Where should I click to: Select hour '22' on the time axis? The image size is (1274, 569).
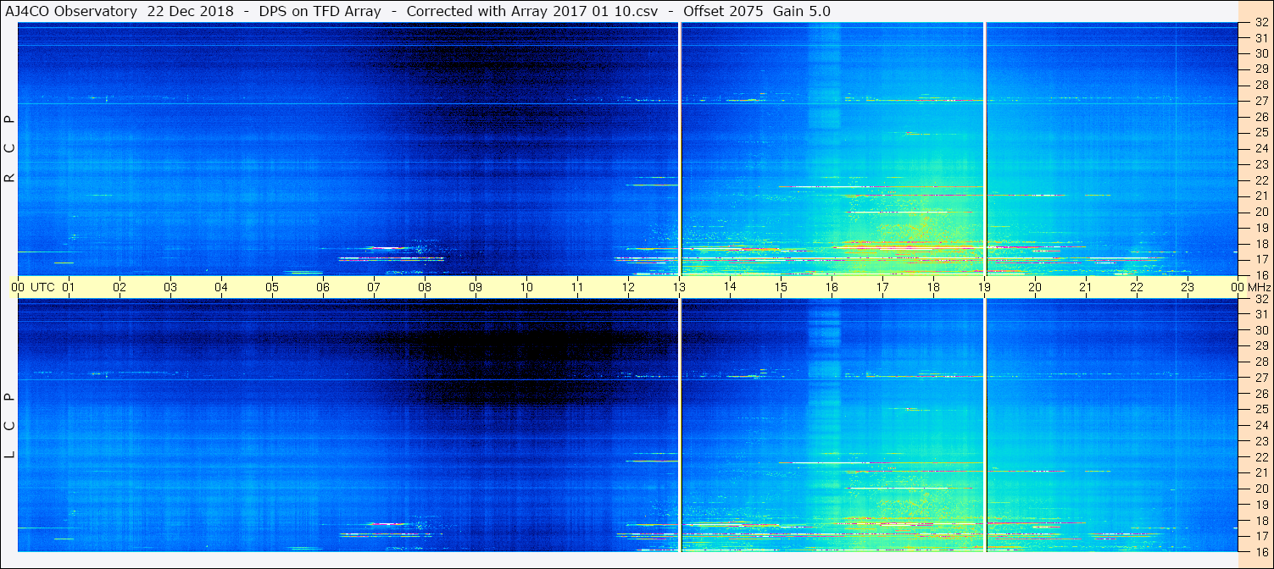tap(1137, 287)
